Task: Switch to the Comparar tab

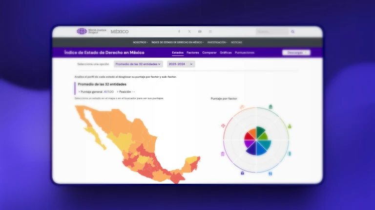Action: (x=209, y=52)
